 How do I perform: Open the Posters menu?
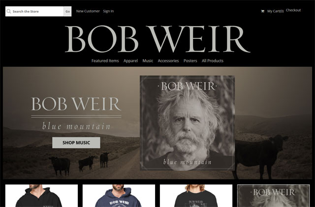pos(190,61)
